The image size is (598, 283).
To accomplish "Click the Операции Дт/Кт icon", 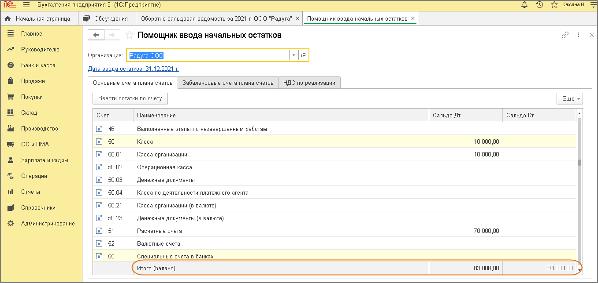I will 11,176.
